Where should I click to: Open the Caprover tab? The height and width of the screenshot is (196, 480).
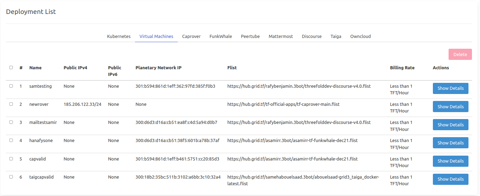click(x=191, y=36)
